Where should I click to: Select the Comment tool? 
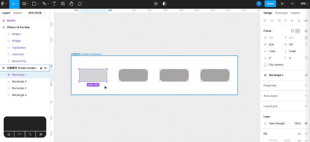[80, 4]
